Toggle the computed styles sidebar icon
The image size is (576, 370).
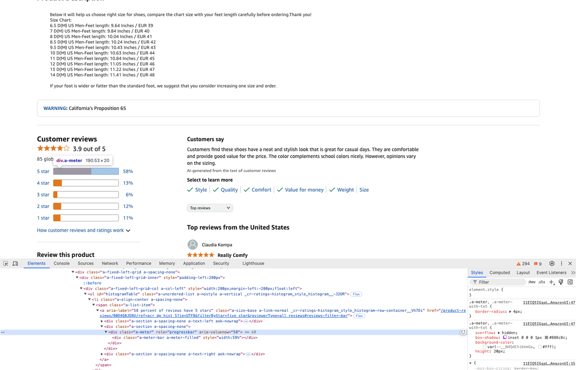coord(570,282)
